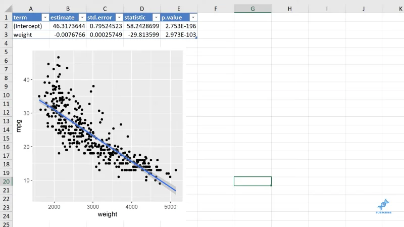Image resolution: width=404 pixels, height=227 pixels.
Task: Click cell with value 2.753E-196
Action: tap(179, 26)
